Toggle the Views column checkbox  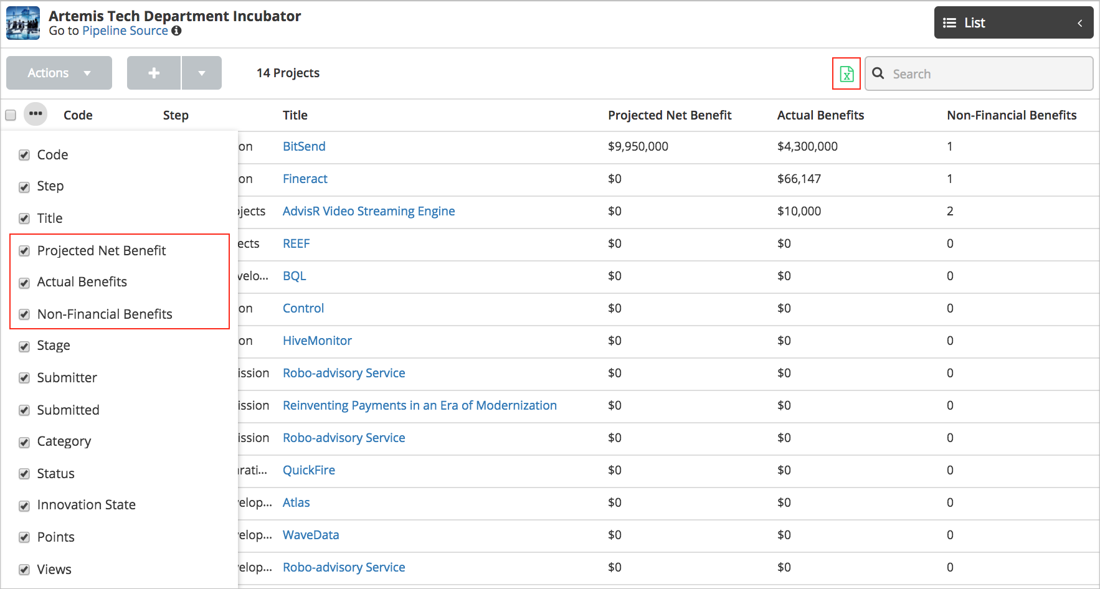coord(24,570)
